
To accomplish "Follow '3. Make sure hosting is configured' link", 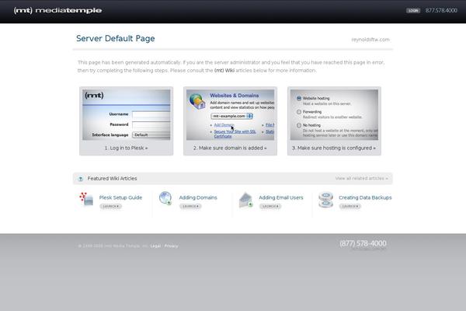I will [333, 147].
